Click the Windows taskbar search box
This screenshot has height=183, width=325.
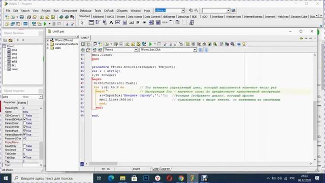pyautogui.click(x=52, y=178)
